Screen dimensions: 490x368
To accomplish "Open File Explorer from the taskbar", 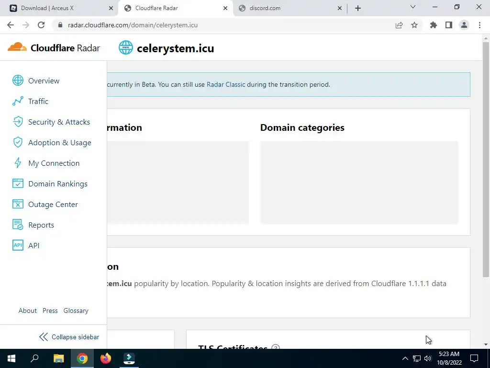I will (x=58, y=358).
